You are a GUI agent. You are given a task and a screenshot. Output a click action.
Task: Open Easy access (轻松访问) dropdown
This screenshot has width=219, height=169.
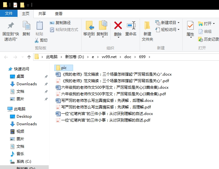click(167, 30)
